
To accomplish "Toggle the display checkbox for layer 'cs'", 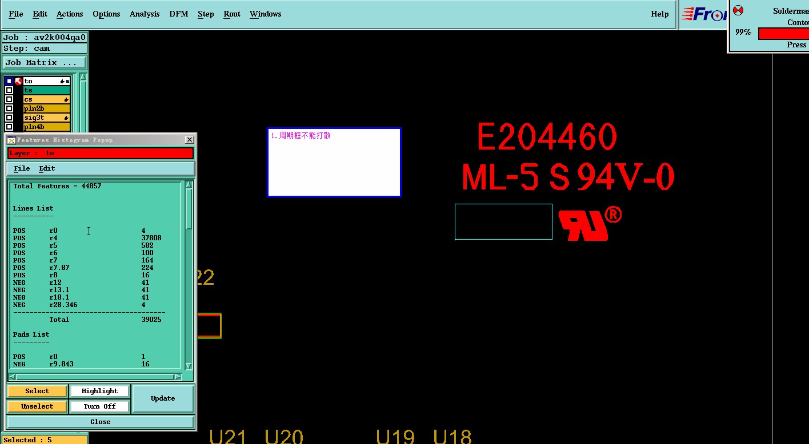I will [9, 99].
